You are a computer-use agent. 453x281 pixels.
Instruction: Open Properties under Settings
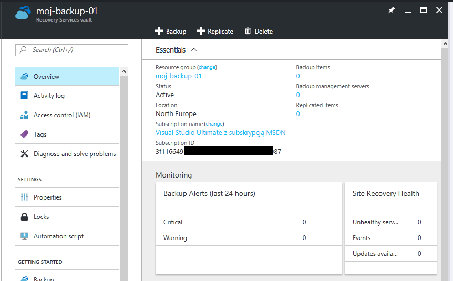click(x=67, y=197)
